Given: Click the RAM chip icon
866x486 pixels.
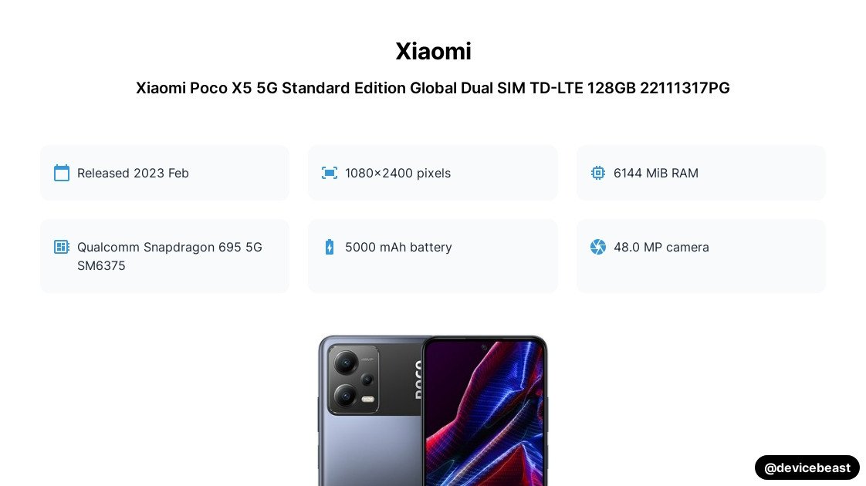Looking at the screenshot, I should click(x=598, y=173).
